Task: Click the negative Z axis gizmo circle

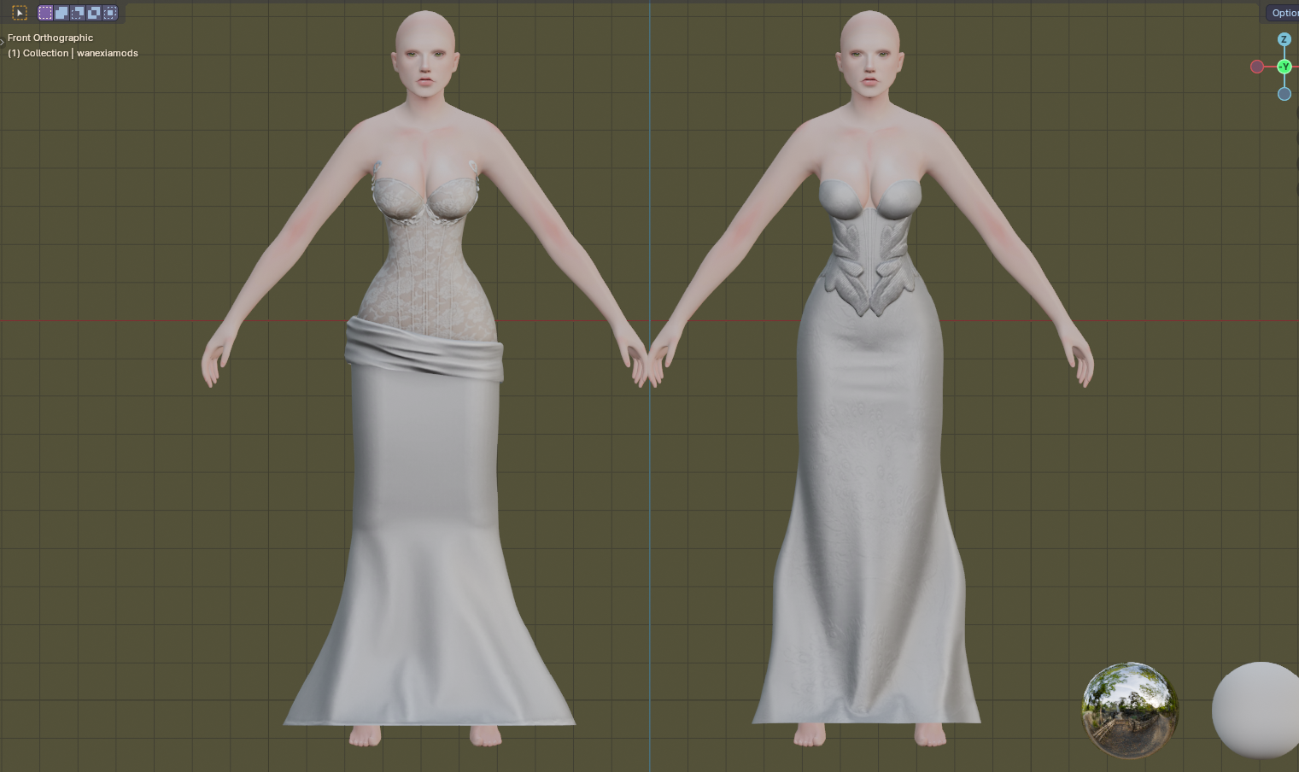Action: pyautogui.click(x=1284, y=94)
